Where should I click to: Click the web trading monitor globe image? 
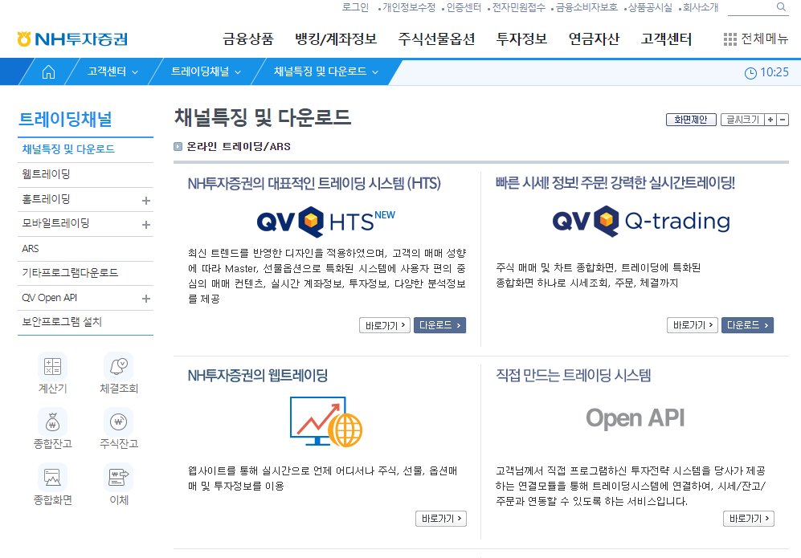[x=326, y=422]
